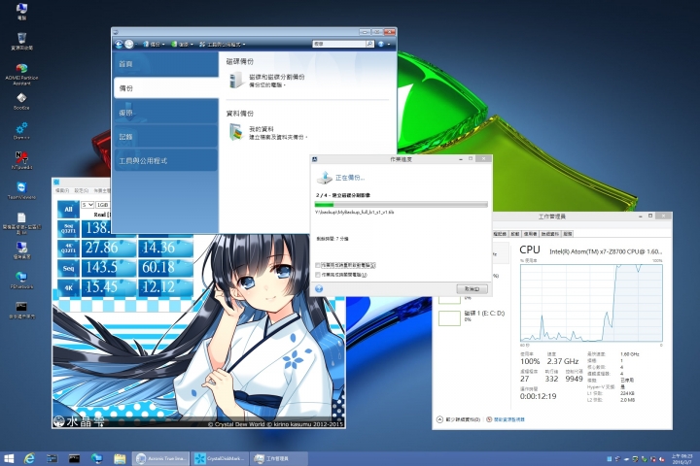
Task: Open the file explorer folder taskbar icon
Action: (x=120, y=458)
